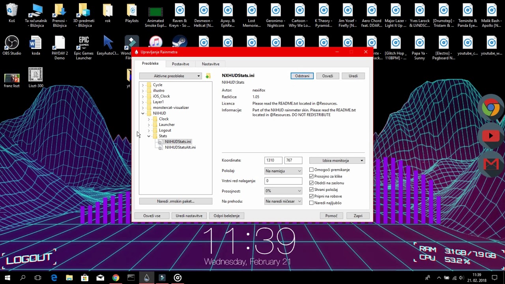Launch YouTube from the right side dock
This screenshot has height=284, width=505.
[490, 136]
